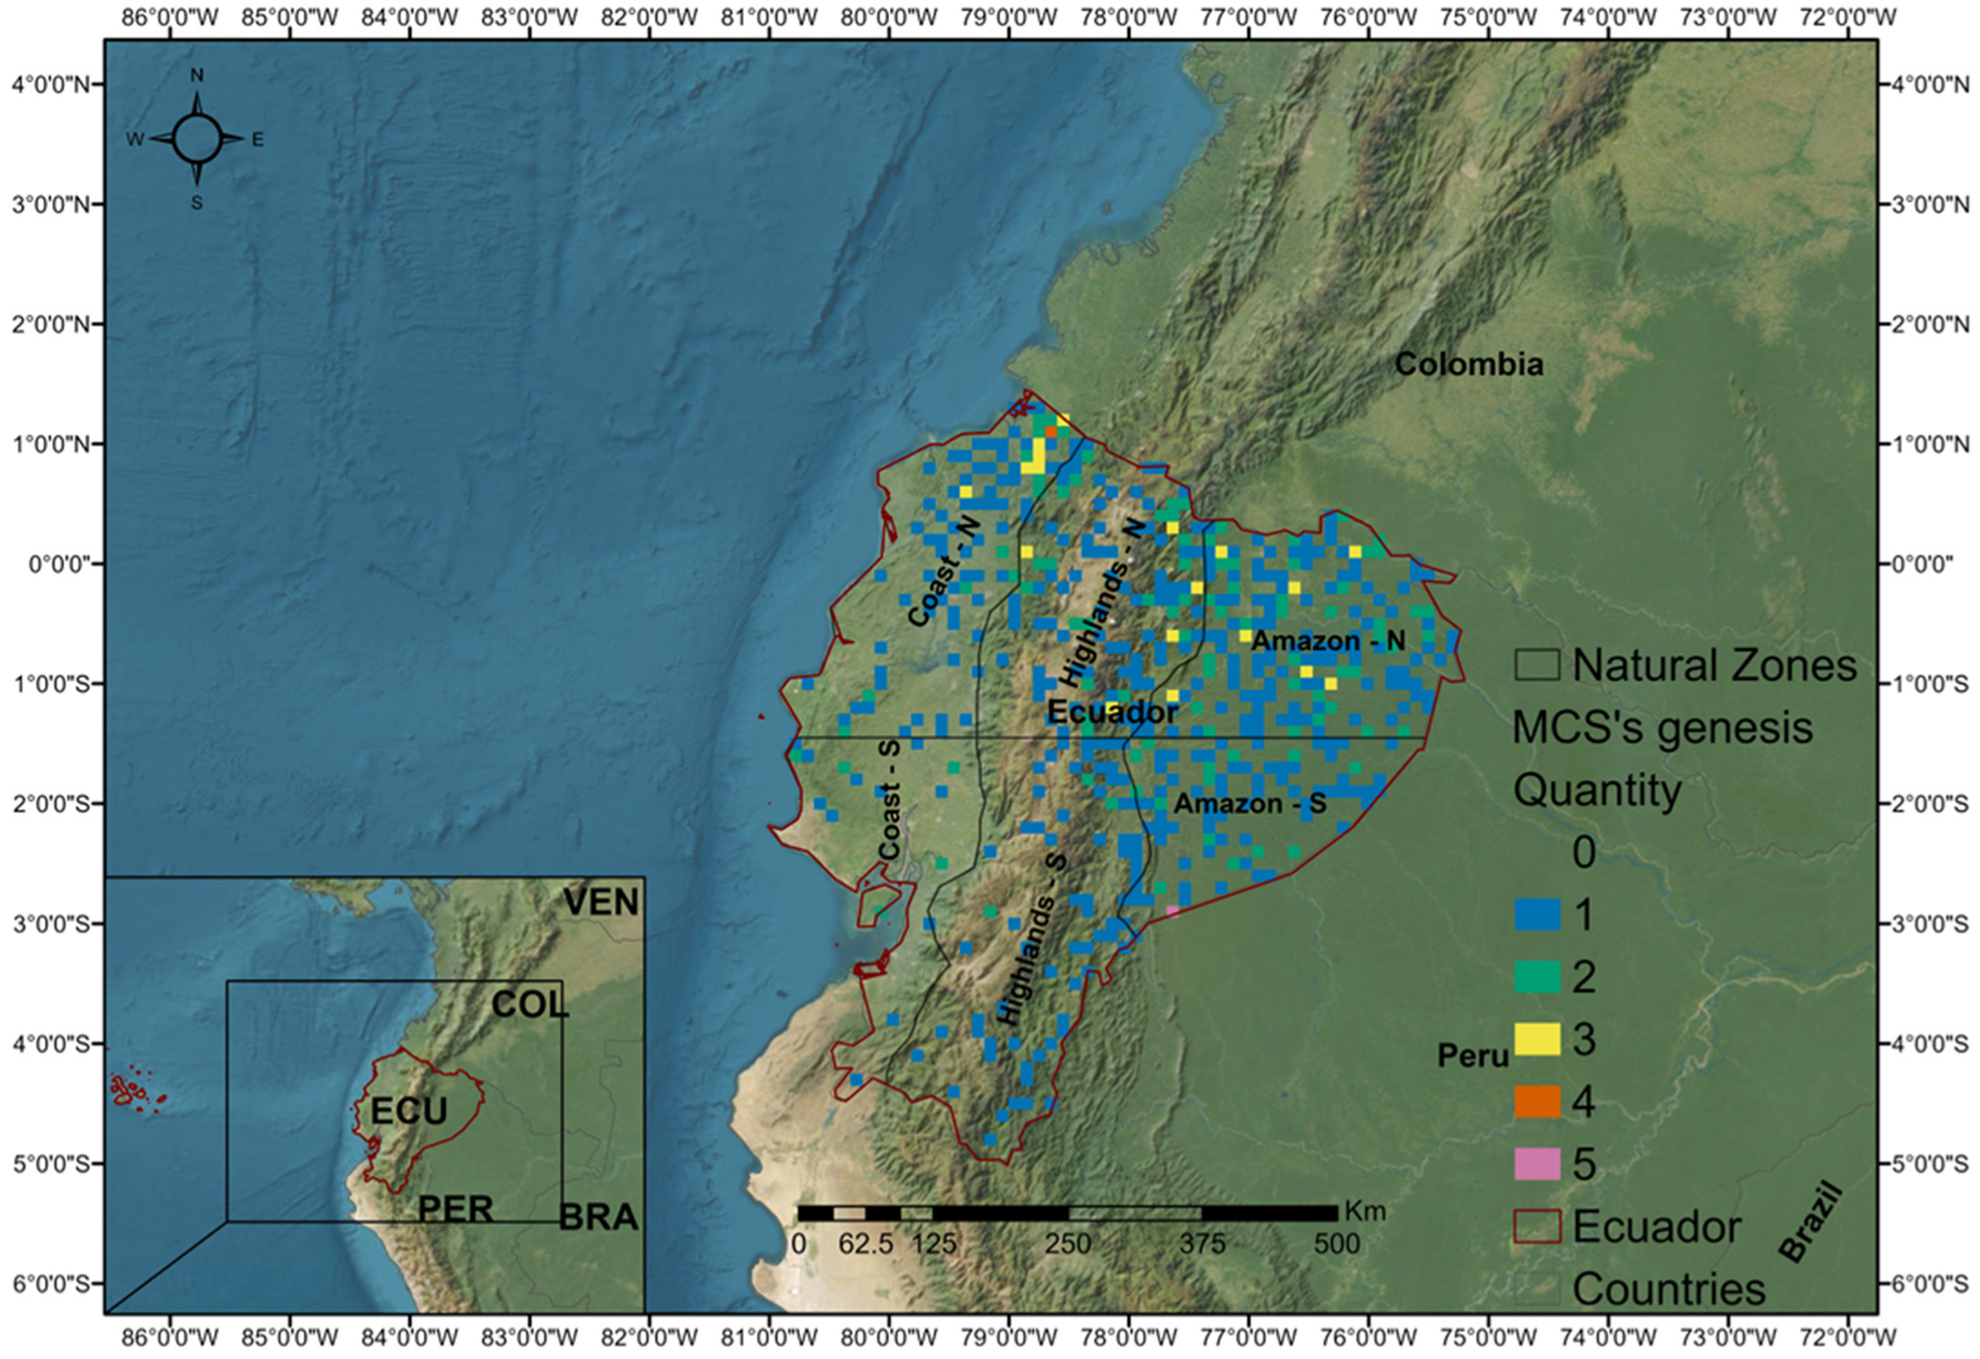
Task: Click the yellow legend swatch for 3
Action: [x=1538, y=1039]
